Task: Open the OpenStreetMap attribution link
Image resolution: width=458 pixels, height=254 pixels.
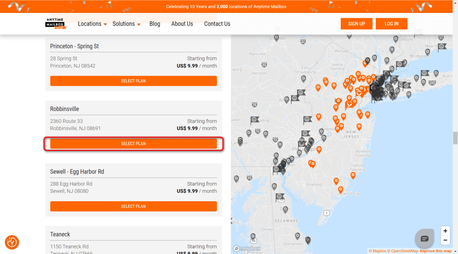Action: tap(403, 251)
